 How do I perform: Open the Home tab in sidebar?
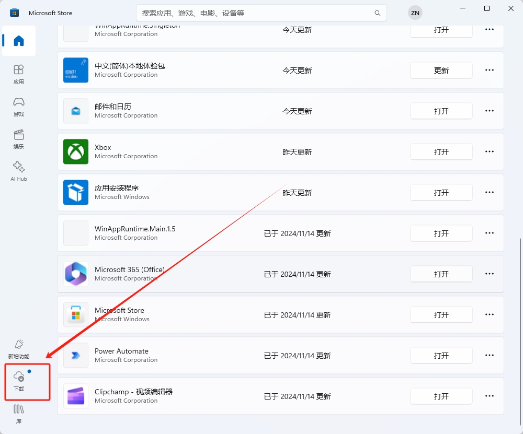(19, 41)
